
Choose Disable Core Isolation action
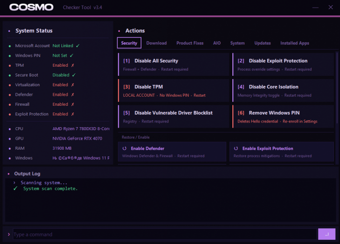point(283,91)
